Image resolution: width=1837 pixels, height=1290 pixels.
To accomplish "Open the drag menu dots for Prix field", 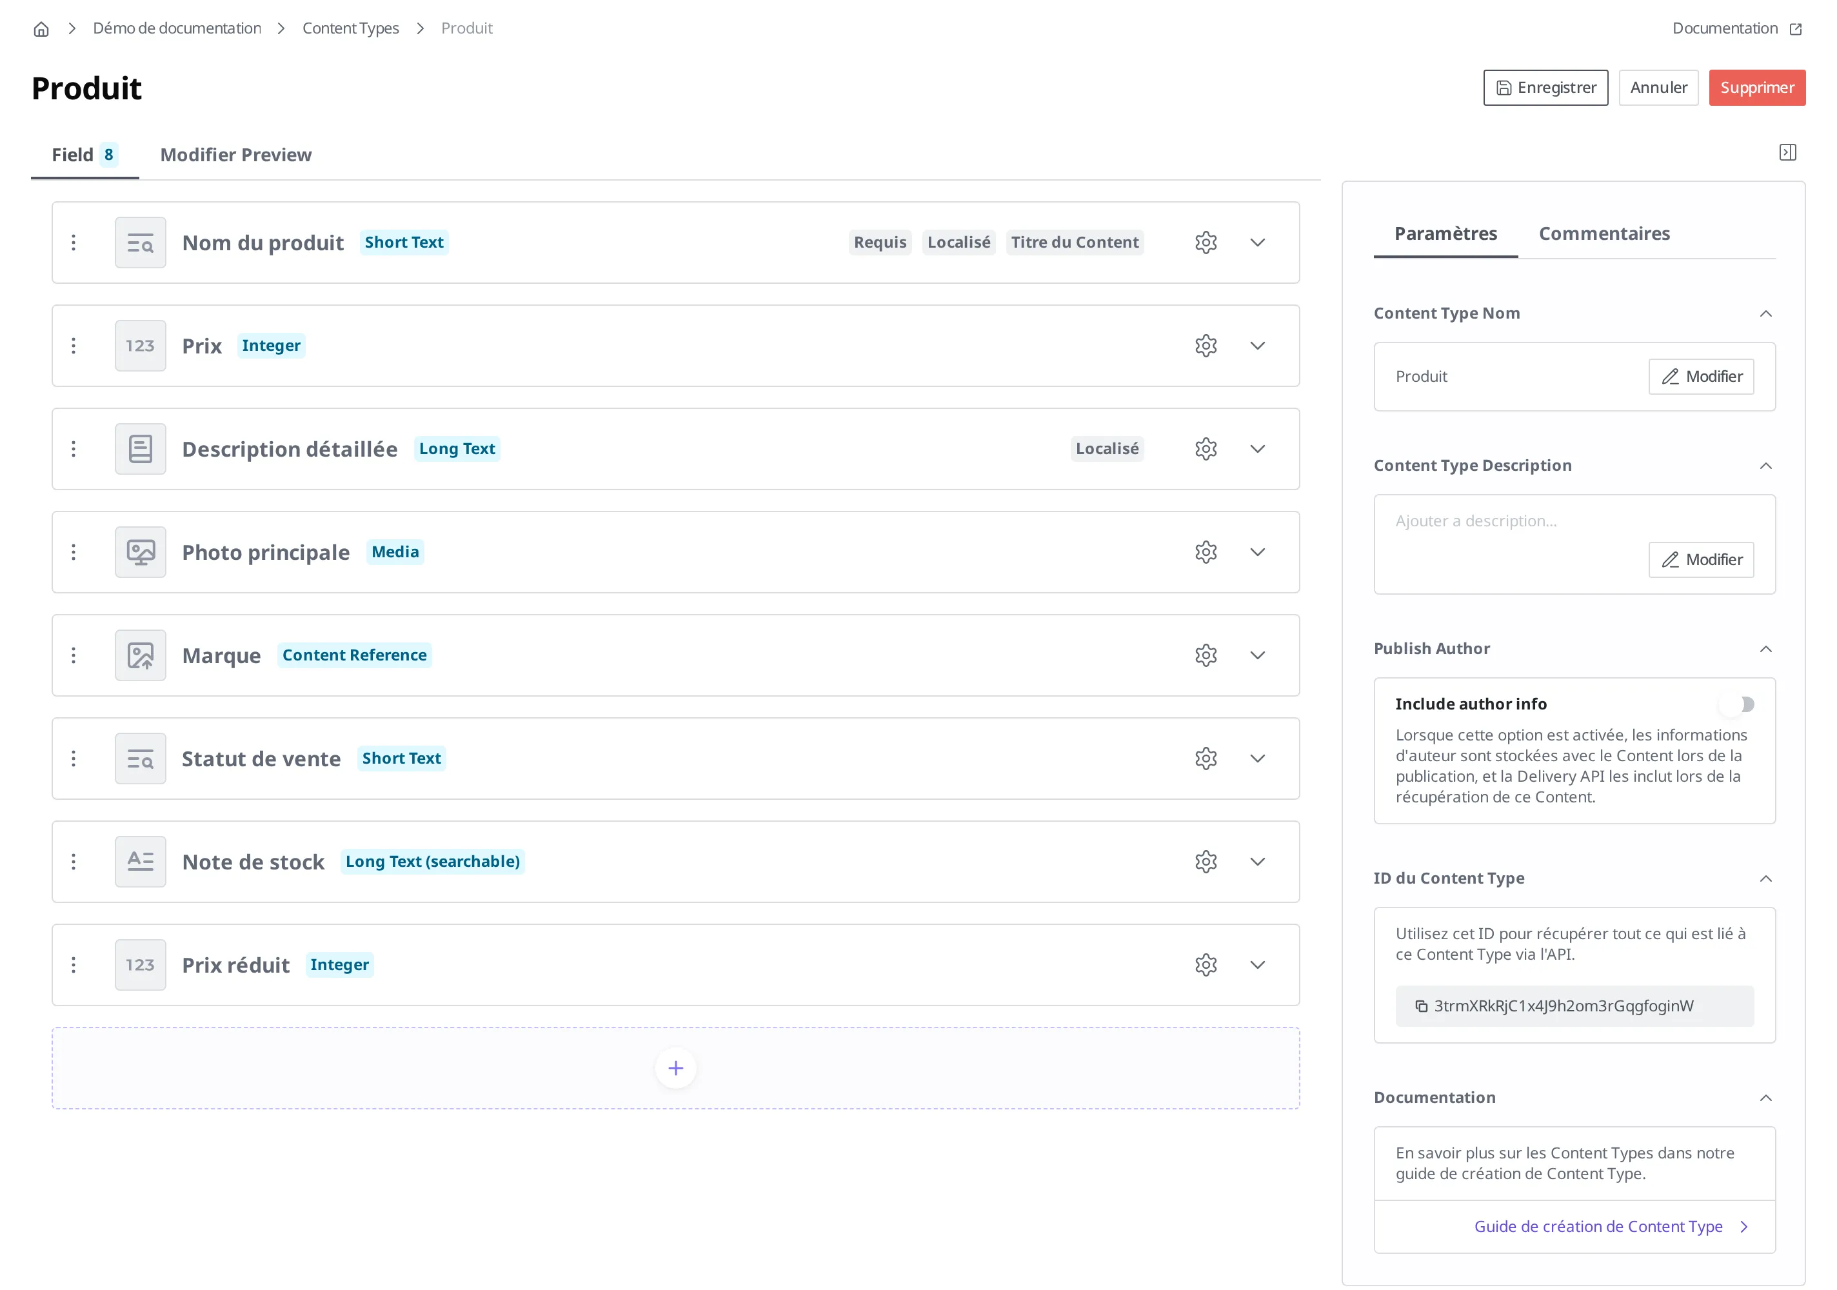I will [x=74, y=346].
